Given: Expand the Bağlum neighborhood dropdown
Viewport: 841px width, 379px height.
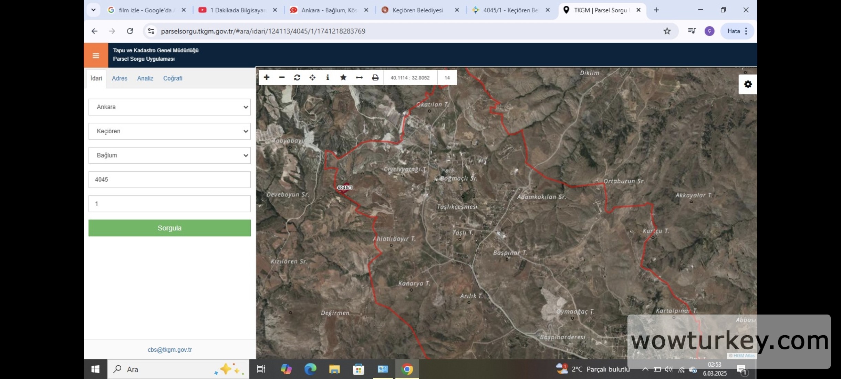Looking at the screenshot, I should [x=169, y=155].
